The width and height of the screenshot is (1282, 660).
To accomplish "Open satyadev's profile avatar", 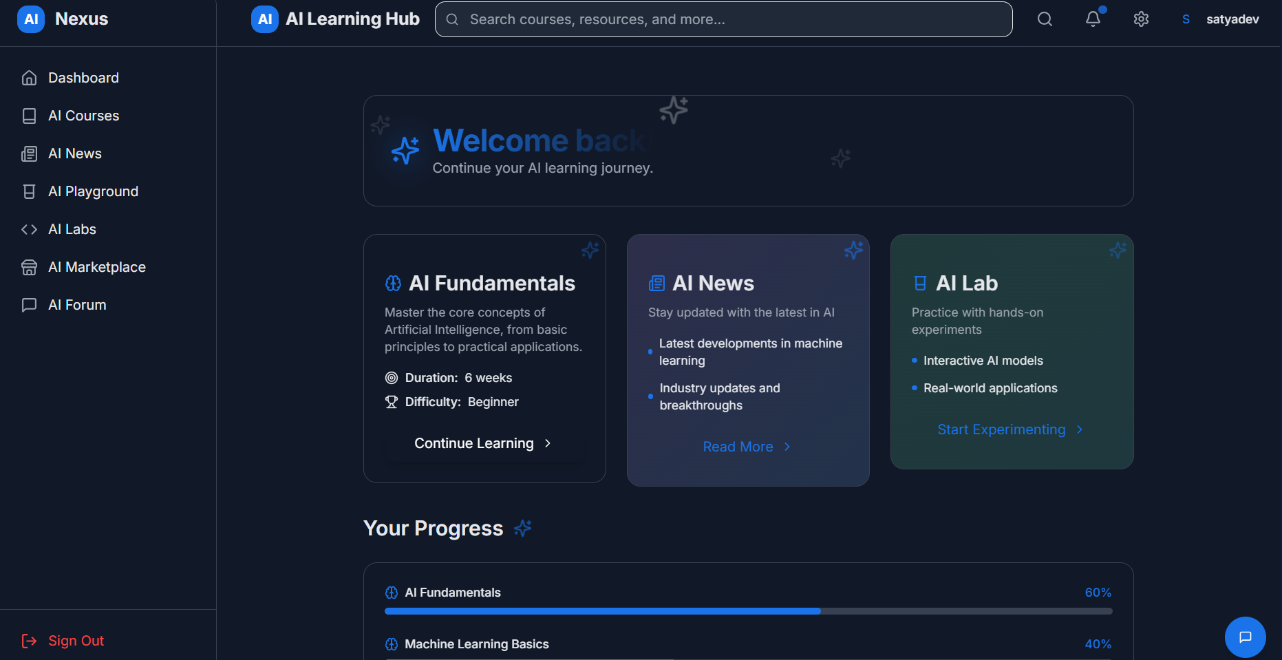I will point(1185,19).
